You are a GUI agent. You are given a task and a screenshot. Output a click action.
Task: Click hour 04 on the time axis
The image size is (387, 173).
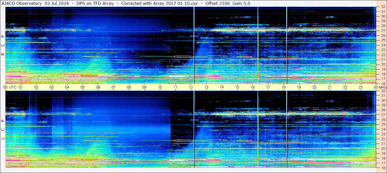coord(67,87)
